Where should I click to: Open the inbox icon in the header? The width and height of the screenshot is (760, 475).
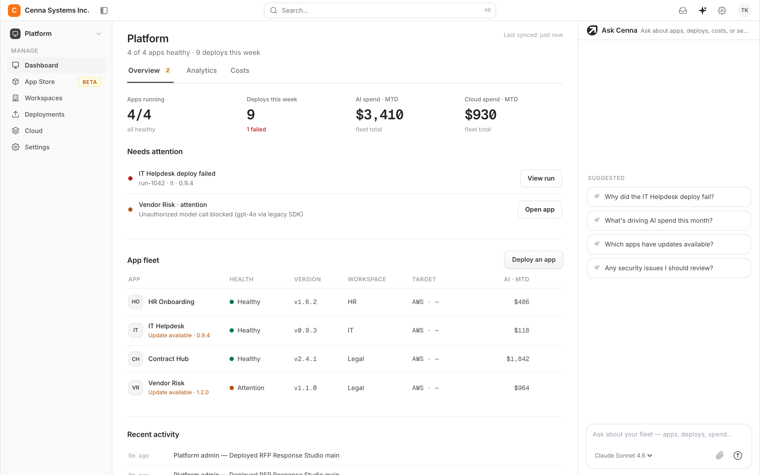tap(683, 11)
